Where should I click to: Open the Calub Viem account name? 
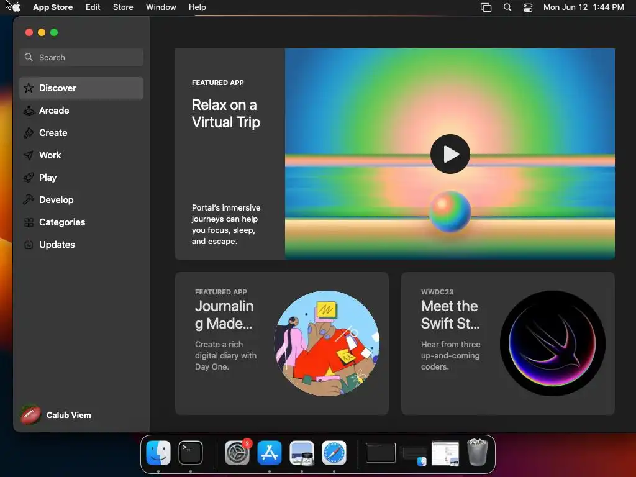tap(68, 415)
